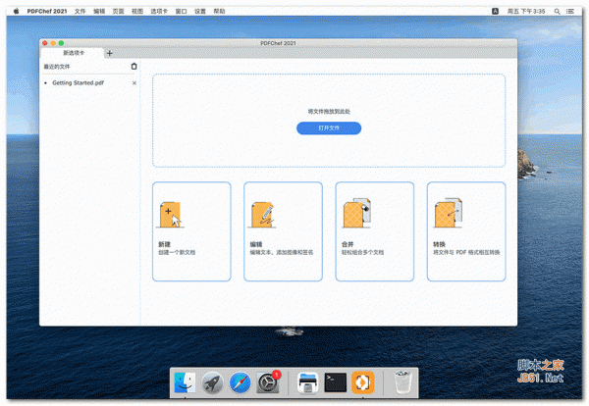
Task: Add a new tab with plus button
Action: (x=109, y=53)
